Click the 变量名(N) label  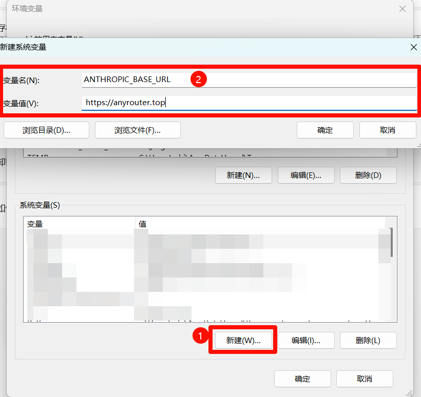(21, 80)
